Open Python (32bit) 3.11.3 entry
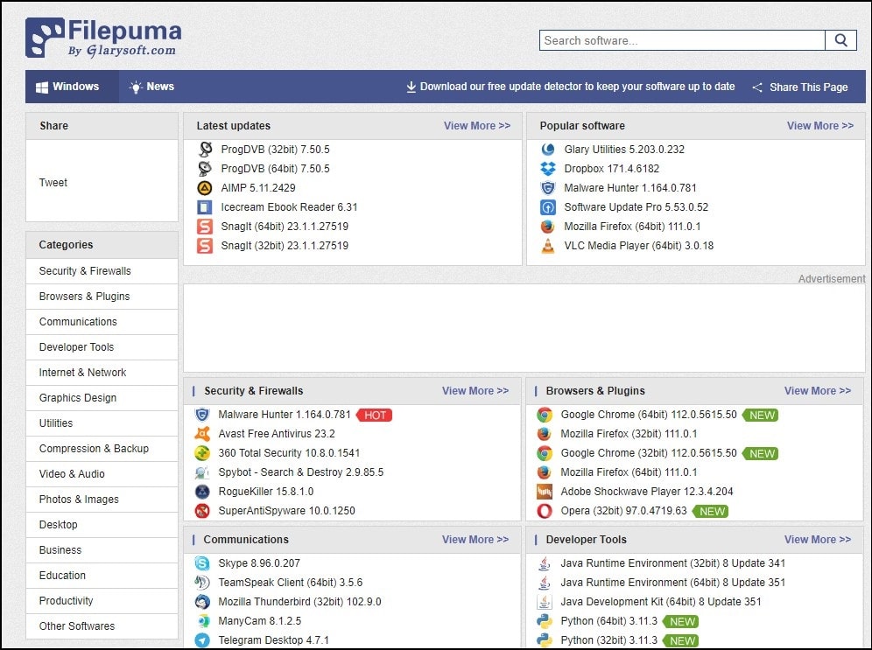872x650 pixels. [x=609, y=640]
